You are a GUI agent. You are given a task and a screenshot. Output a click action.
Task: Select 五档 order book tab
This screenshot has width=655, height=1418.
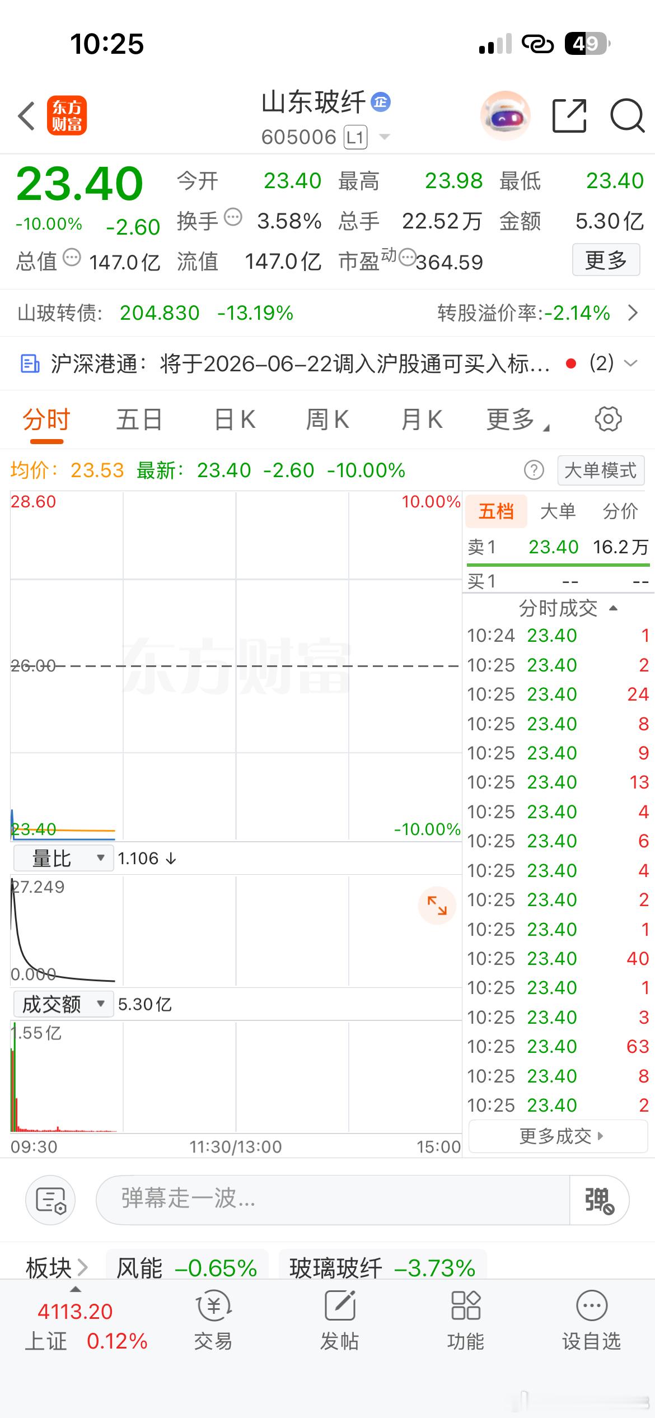click(496, 511)
